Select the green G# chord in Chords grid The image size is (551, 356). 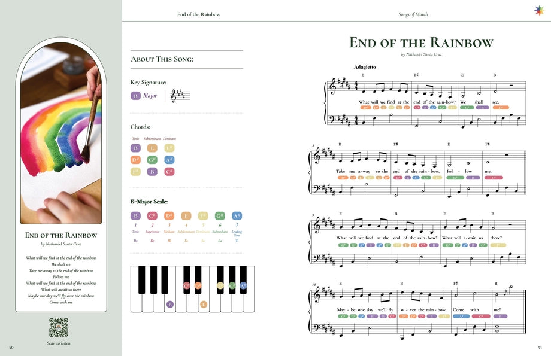[152, 160]
